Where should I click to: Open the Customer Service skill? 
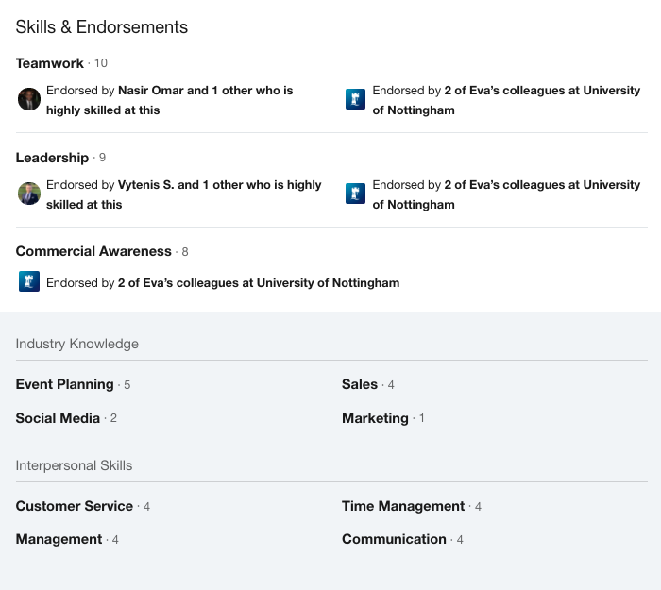[75, 506]
